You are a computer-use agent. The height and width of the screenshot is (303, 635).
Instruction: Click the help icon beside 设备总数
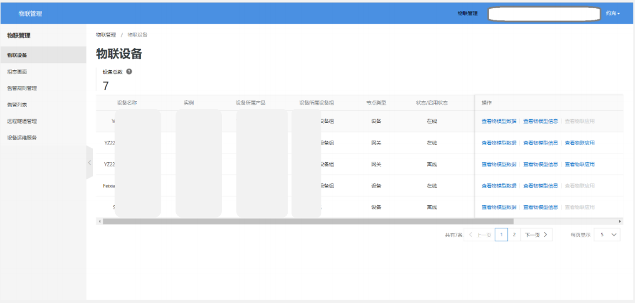pos(129,72)
